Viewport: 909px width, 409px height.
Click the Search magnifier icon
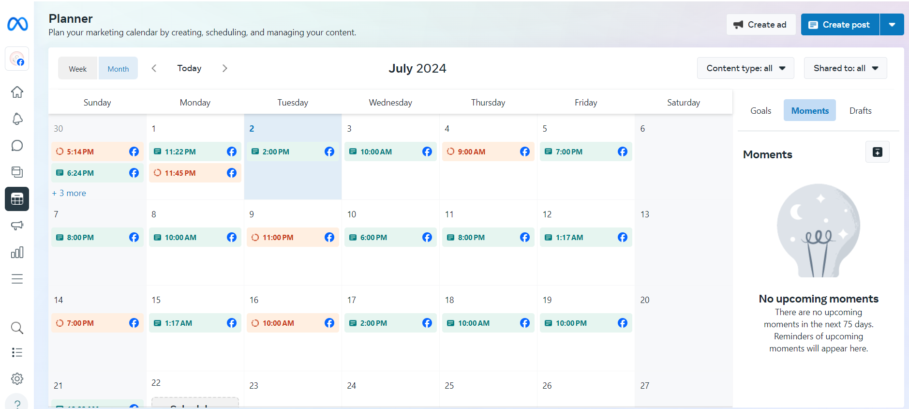click(17, 328)
